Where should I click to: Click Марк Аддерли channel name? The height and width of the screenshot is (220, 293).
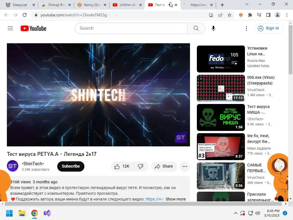point(259,148)
